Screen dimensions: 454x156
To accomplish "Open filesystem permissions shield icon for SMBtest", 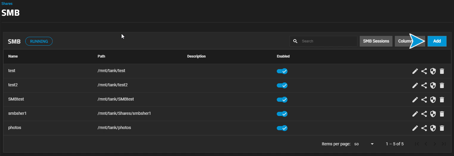I will tap(433, 100).
